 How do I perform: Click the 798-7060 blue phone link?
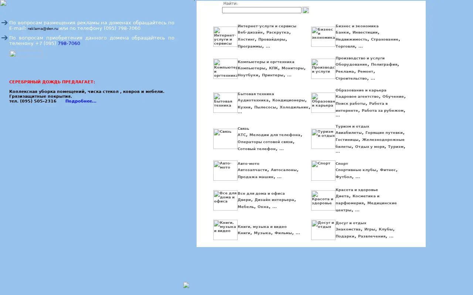69,44
